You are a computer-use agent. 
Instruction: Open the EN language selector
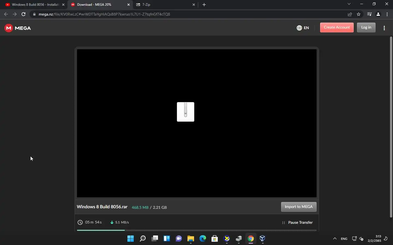[303, 28]
